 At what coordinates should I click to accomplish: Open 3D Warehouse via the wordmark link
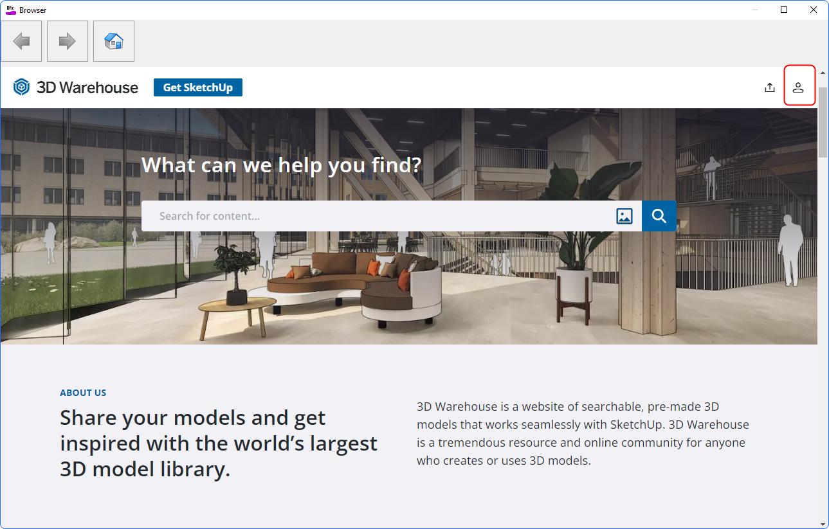coord(87,87)
